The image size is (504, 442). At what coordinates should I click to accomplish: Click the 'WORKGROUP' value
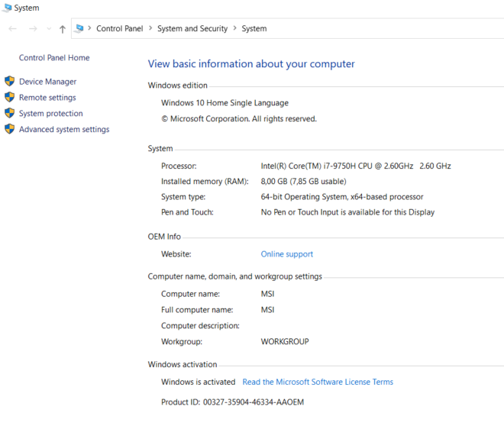(x=285, y=341)
